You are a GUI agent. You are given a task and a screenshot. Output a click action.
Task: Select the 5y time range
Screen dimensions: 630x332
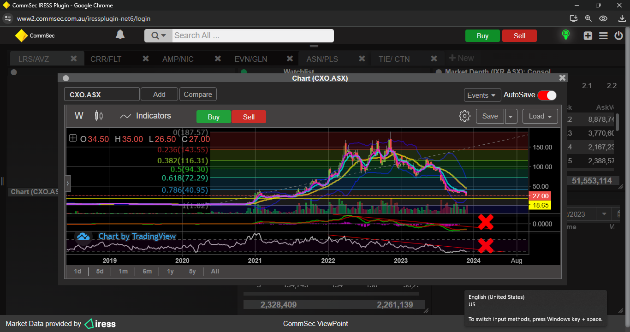[192, 271]
